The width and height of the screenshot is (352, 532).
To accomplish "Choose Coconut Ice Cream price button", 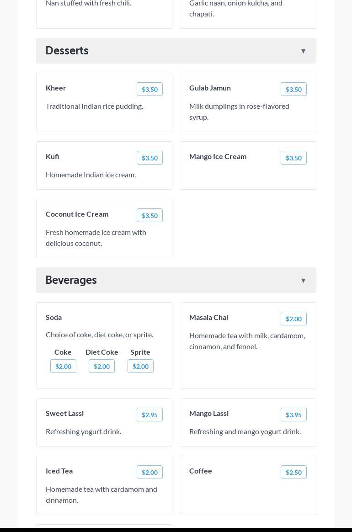I will [x=149, y=216].
